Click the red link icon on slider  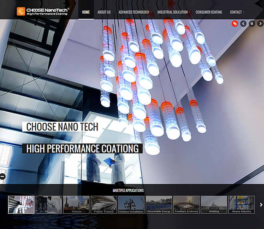tap(235, 24)
